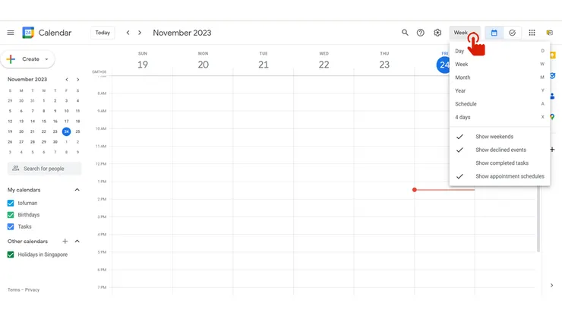Open the Settings gear menu

(437, 33)
